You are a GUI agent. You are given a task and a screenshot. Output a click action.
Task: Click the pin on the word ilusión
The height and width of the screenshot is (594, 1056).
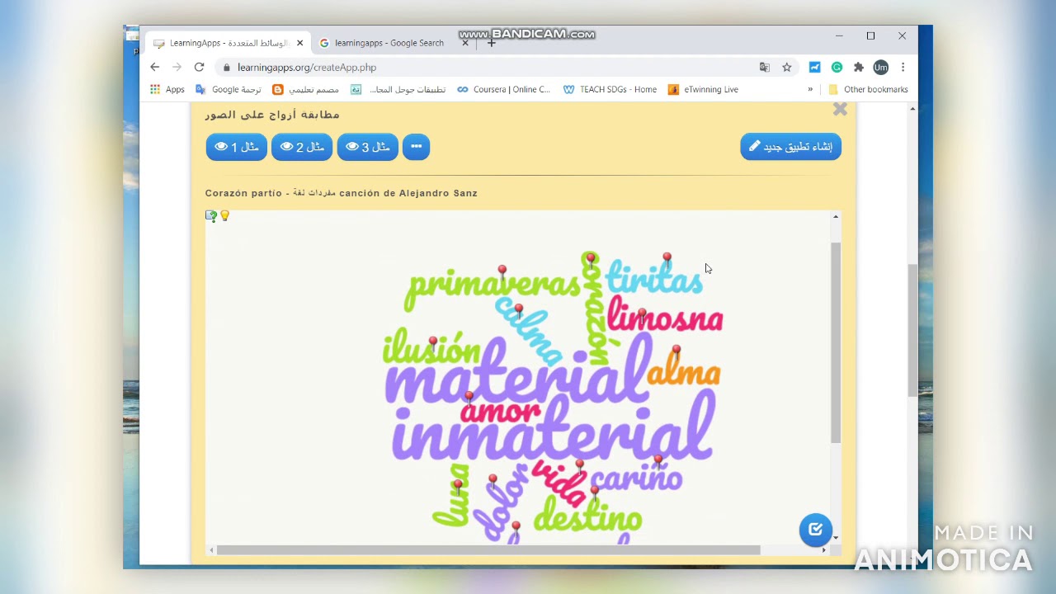(433, 342)
